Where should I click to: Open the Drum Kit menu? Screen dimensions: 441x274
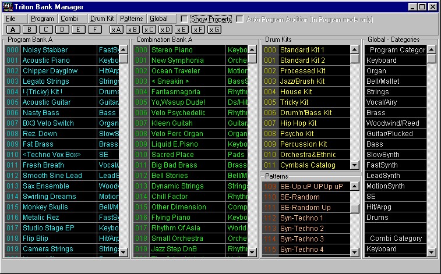pyautogui.click(x=102, y=19)
